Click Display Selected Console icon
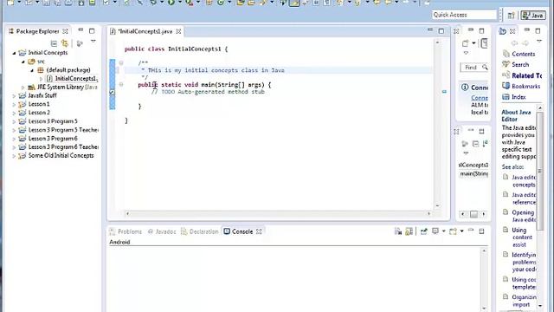554x312 pixels. [x=435, y=231]
